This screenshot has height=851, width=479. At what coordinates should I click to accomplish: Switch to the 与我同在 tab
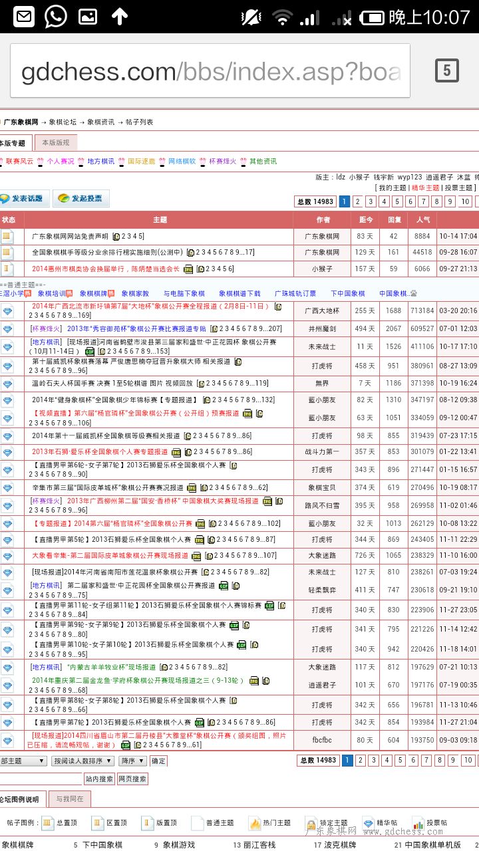click(x=69, y=799)
